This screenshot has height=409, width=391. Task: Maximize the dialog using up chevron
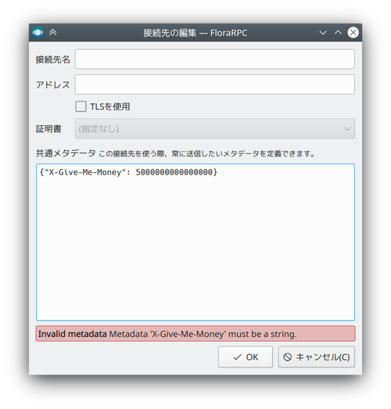click(338, 33)
